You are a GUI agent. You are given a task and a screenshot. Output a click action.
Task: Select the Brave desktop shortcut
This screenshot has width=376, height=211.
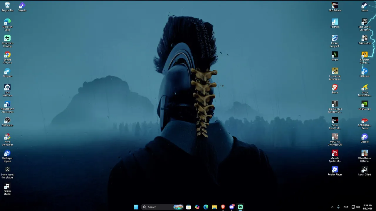pyautogui.click(x=335, y=89)
